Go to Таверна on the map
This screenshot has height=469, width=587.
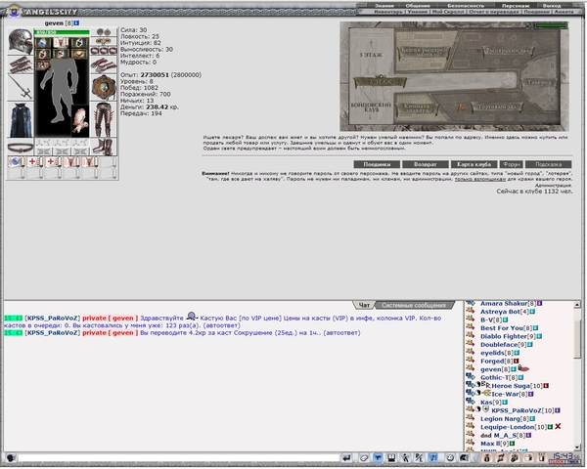(539, 83)
